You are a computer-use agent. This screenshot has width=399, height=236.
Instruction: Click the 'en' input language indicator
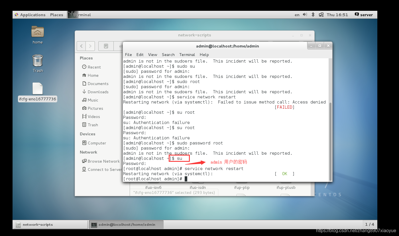tap(297, 15)
